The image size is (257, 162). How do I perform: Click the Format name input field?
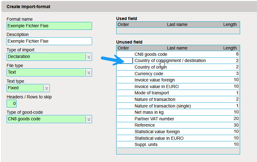pos(49,26)
